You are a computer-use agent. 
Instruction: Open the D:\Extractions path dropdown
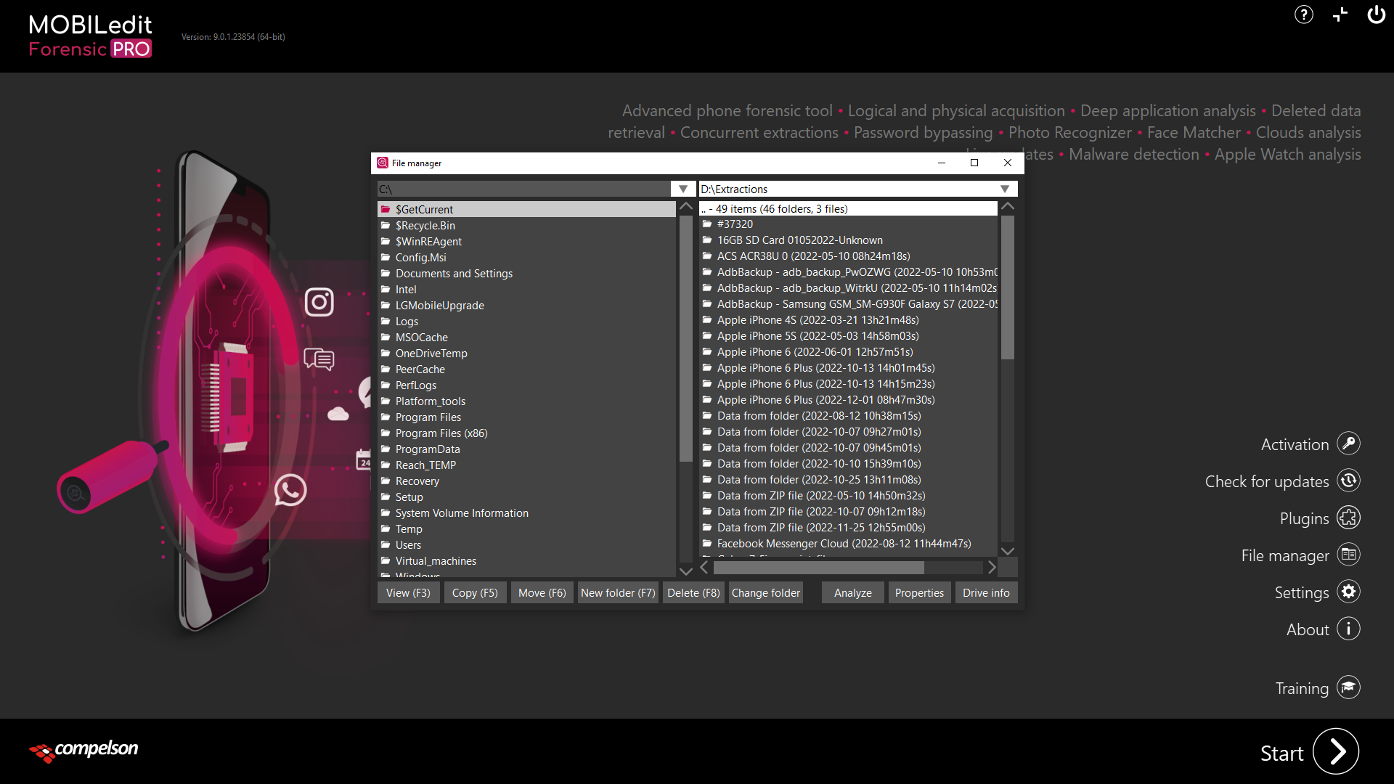point(1004,189)
